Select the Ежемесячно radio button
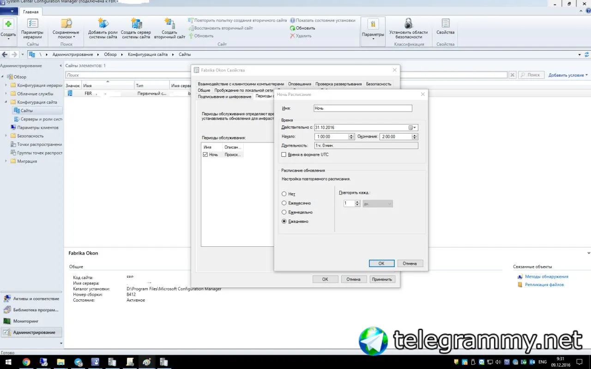This screenshot has width=591, height=369. point(284,203)
